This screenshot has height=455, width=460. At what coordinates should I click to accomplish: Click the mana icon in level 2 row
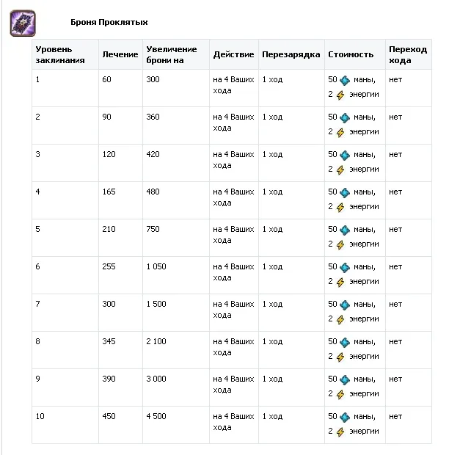pyautogui.click(x=345, y=117)
